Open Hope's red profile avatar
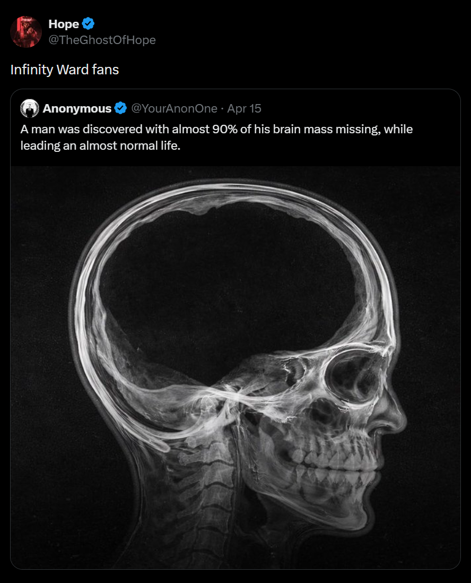The width and height of the screenshot is (471, 583). [x=26, y=32]
